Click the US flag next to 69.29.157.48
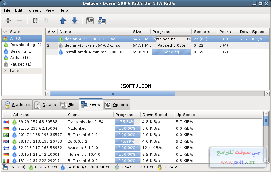The image size is (271, 172). click(x=6, y=122)
